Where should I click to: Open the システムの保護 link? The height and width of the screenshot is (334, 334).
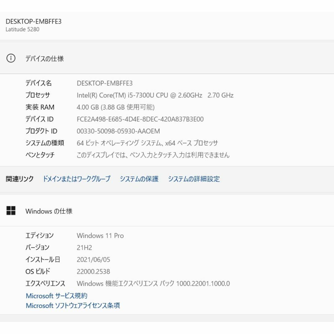point(139,179)
